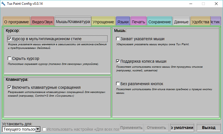
Task: Enable the Скрыть курсор checkbox
Action: click(x=10, y=58)
